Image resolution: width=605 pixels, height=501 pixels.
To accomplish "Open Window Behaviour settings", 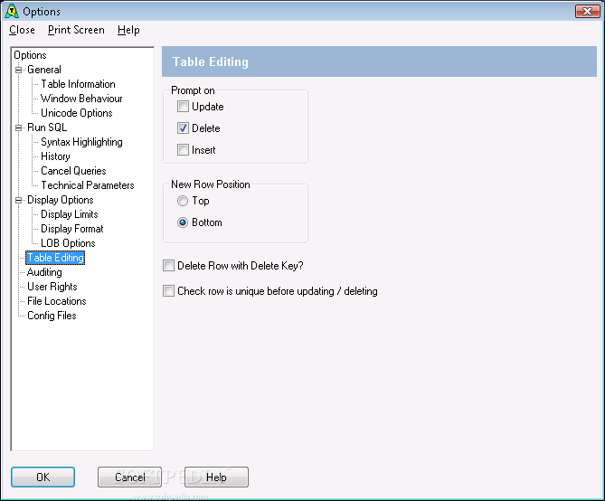I will [x=81, y=99].
